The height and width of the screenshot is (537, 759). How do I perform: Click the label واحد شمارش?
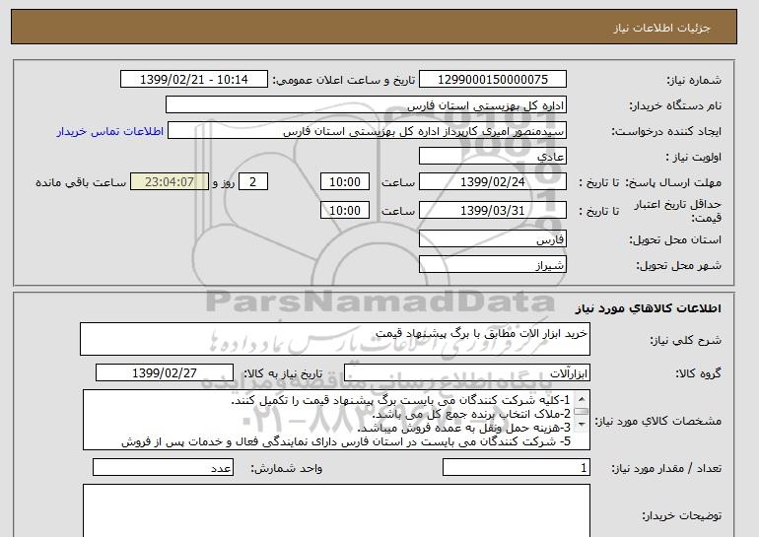287,468
